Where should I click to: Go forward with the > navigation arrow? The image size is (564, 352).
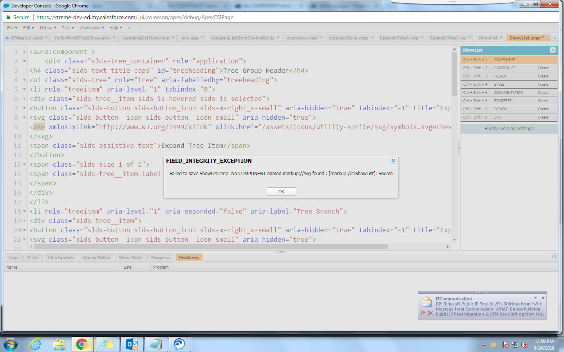139,28
